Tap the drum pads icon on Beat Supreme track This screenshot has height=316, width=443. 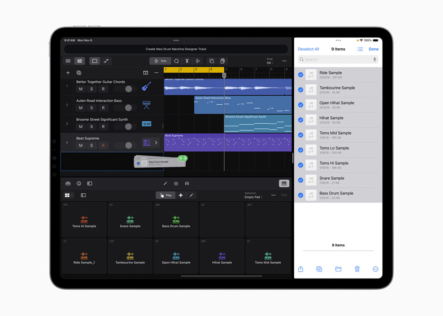point(146,142)
